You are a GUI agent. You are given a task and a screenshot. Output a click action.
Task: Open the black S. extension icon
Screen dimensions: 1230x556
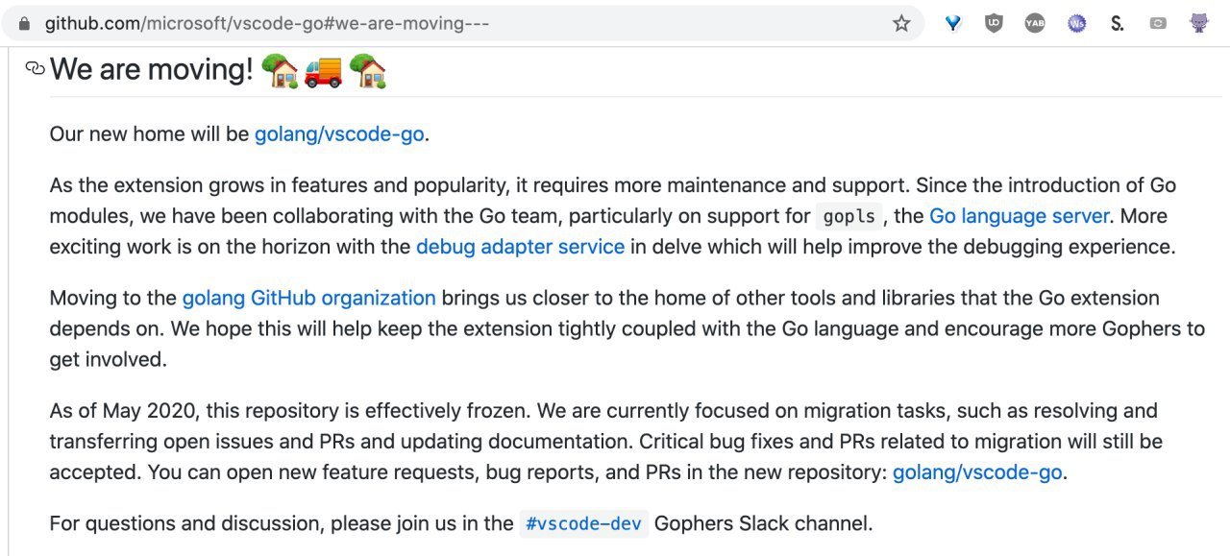pyautogui.click(x=1117, y=23)
